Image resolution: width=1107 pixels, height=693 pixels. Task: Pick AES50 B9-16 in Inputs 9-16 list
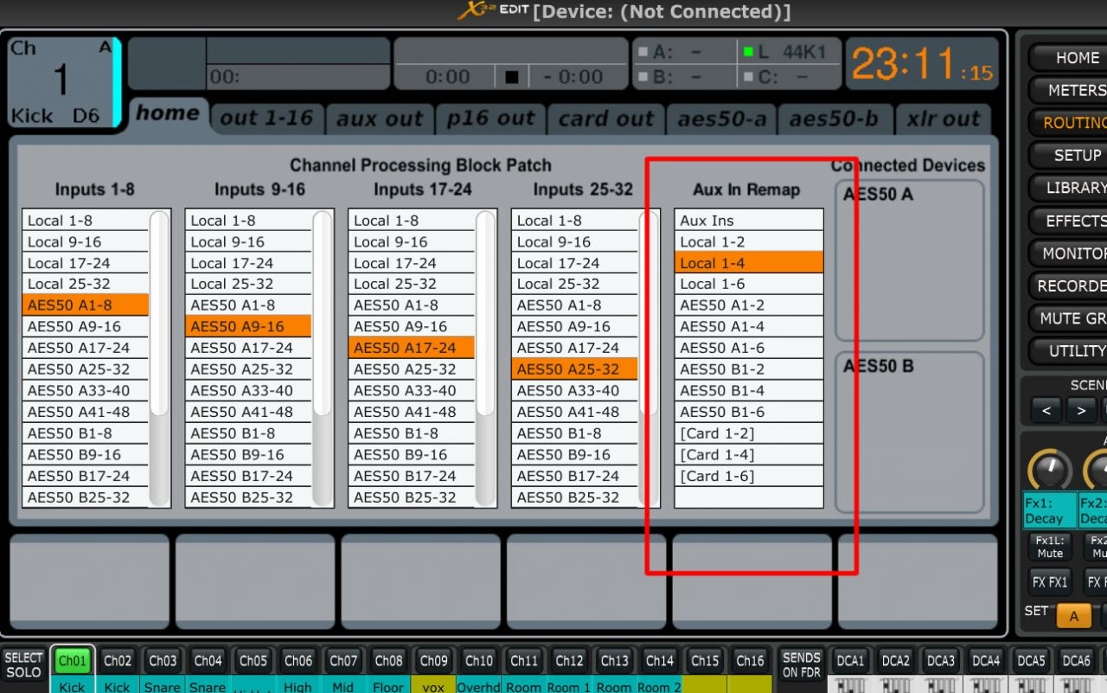click(248, 454)
